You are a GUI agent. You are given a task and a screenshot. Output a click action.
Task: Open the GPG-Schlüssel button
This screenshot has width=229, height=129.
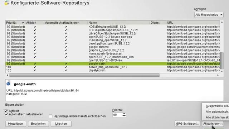click(x=187, y=124)
